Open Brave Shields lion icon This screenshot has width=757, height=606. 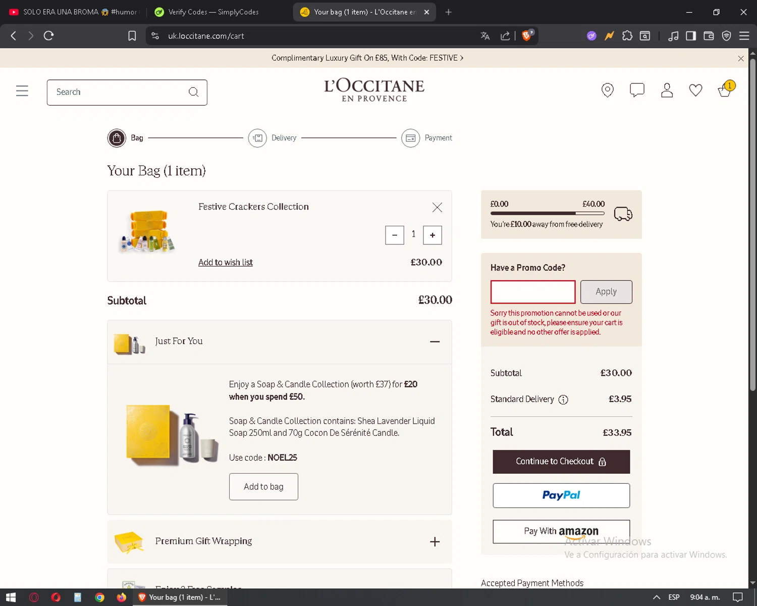tap(527, 35)
